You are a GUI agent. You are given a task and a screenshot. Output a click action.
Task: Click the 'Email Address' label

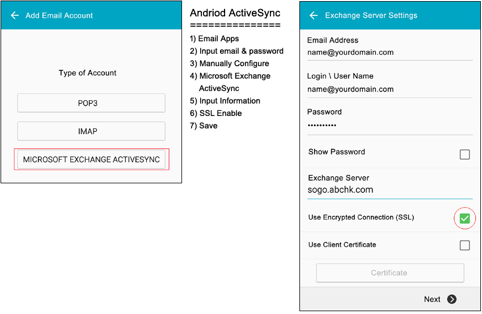tap(333, 40)
